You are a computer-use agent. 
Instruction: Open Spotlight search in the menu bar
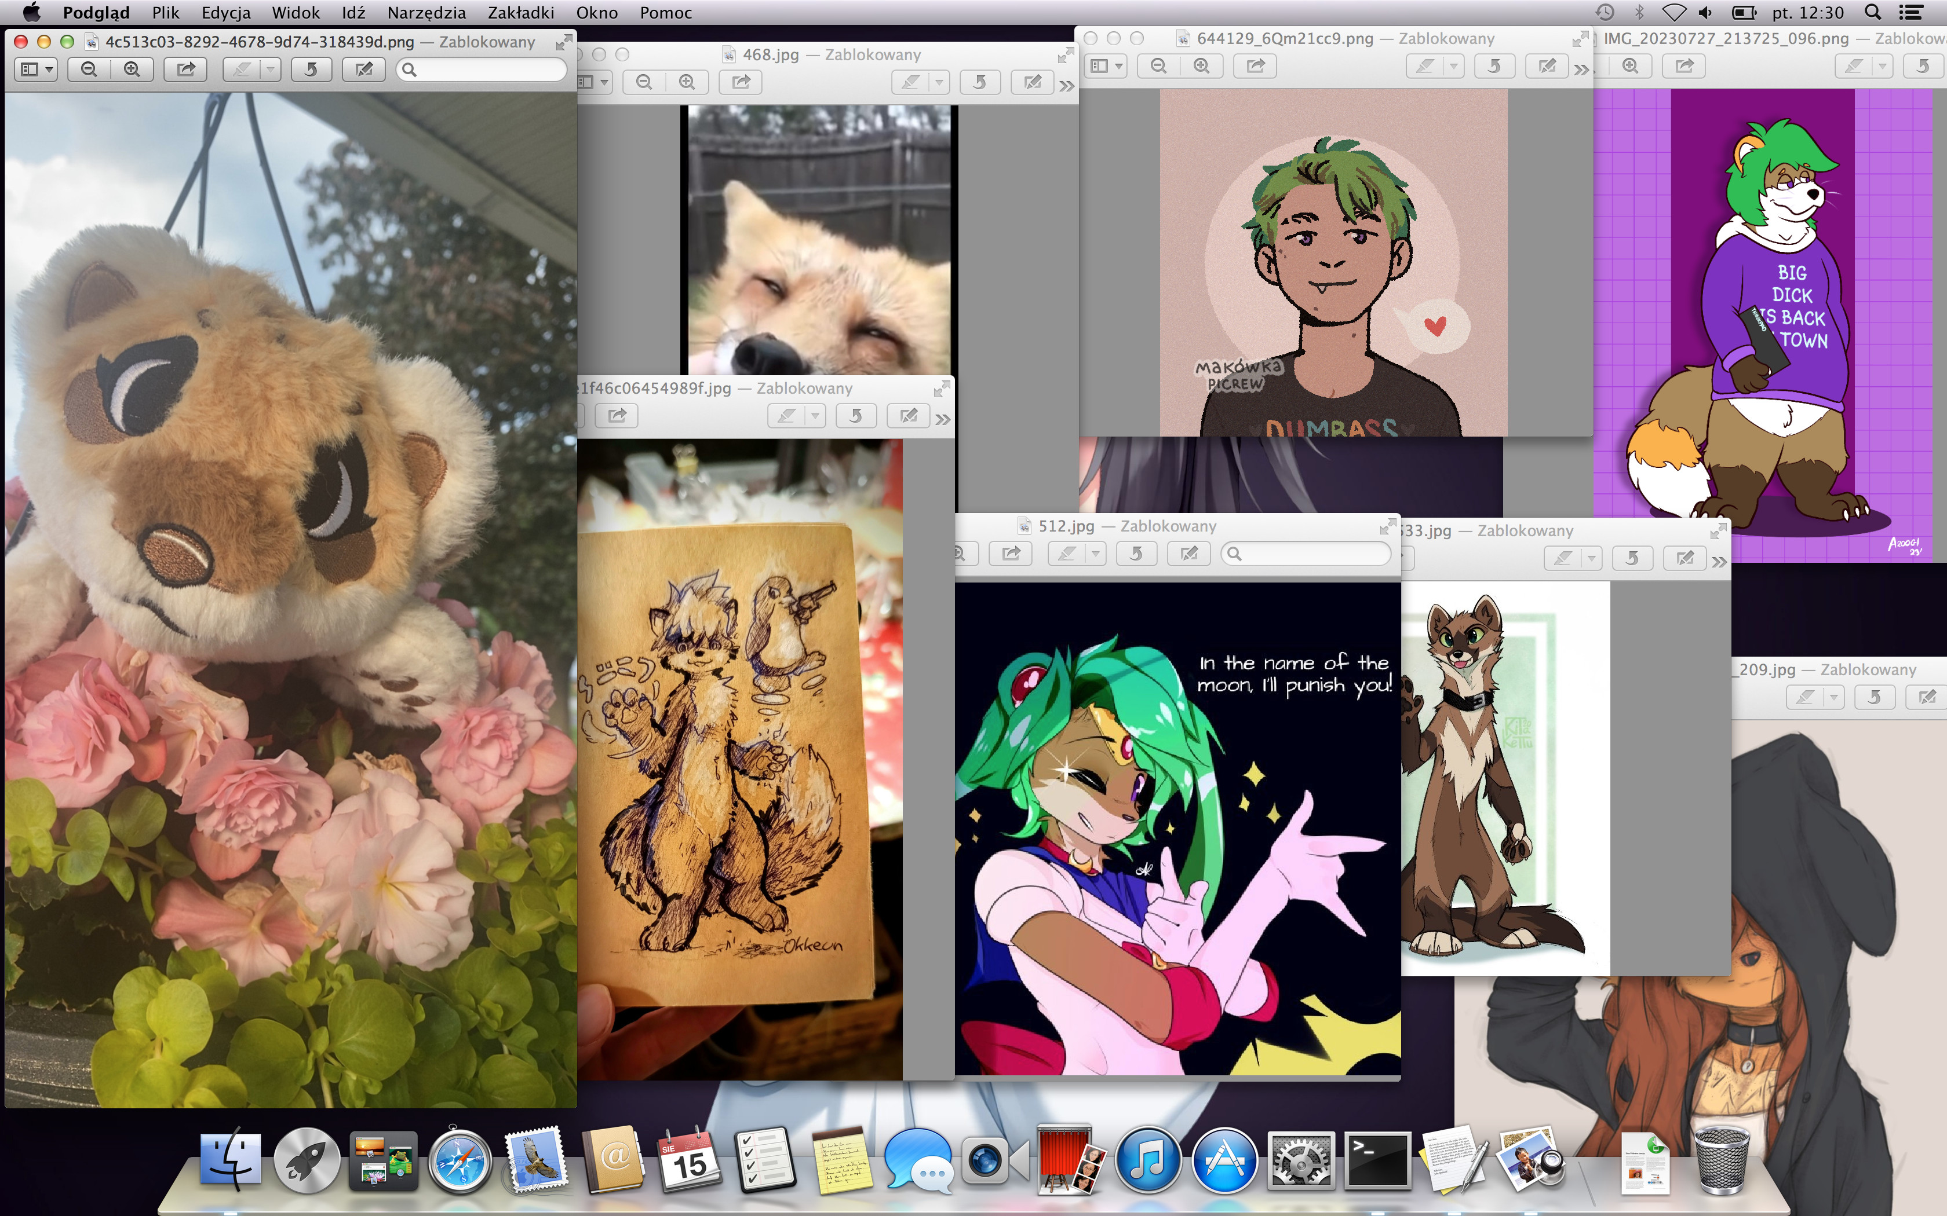click(1872, 12)
